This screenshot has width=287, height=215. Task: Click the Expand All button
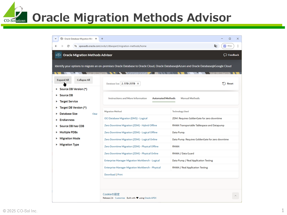tap(63, 80)
